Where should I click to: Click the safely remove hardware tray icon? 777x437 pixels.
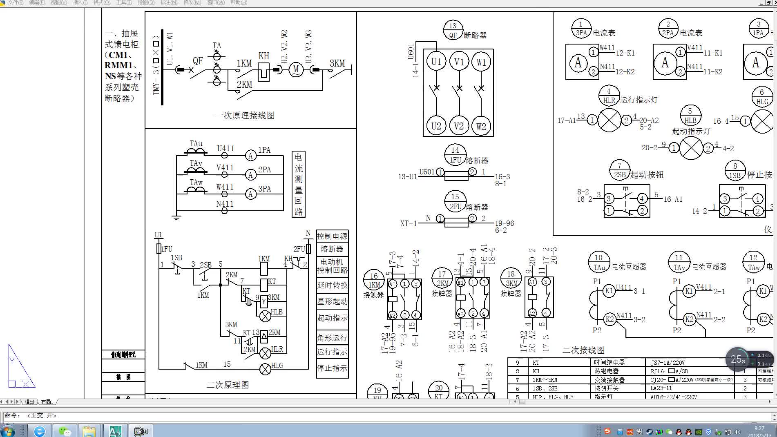[x=718, y=432]
